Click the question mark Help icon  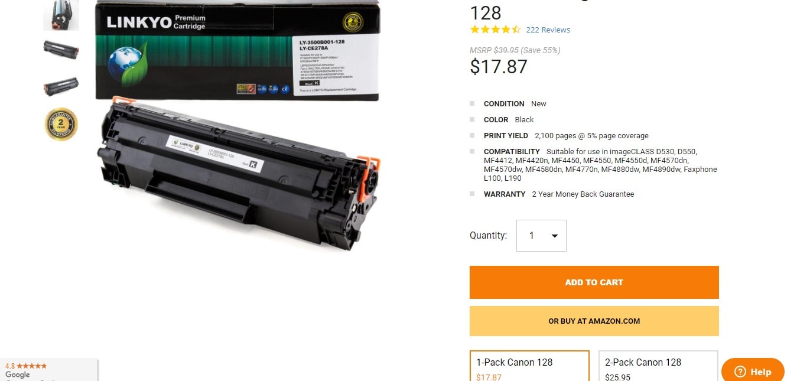(740, 372)
